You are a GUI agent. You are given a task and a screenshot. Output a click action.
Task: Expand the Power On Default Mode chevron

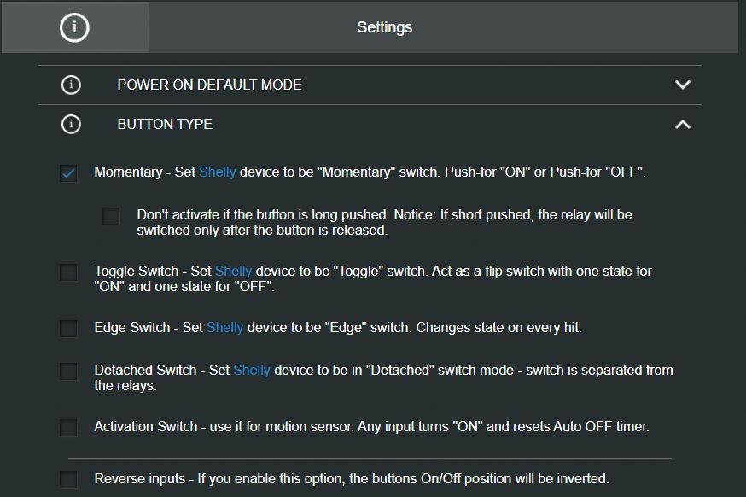pyautogui.click(x=682, y=85)
